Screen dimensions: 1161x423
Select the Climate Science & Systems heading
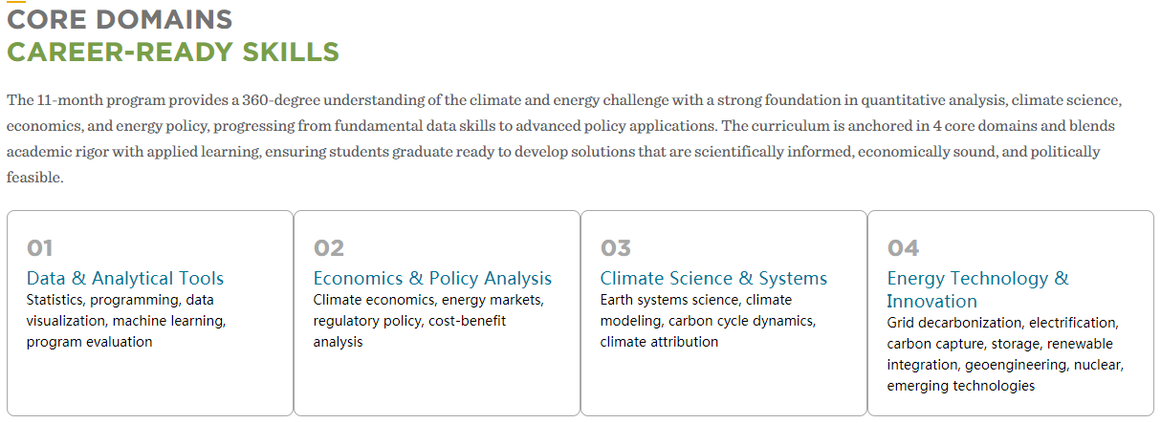click(x=713, y=279)
